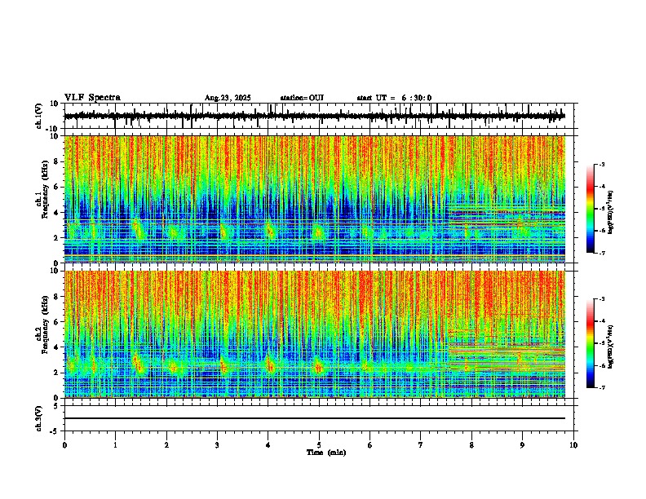
Task: Click the 'ch.1(V)' waveform axis label
Action: coord(39,116)
